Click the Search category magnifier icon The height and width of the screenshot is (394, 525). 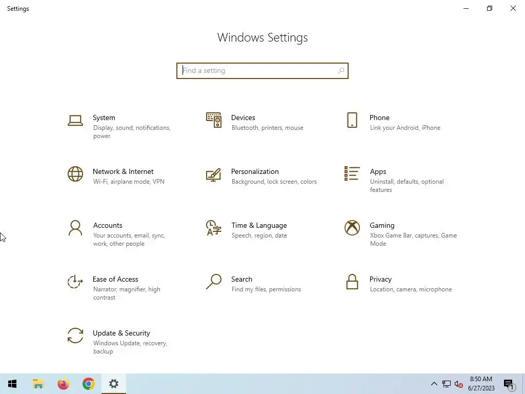(x=214, y=282)
